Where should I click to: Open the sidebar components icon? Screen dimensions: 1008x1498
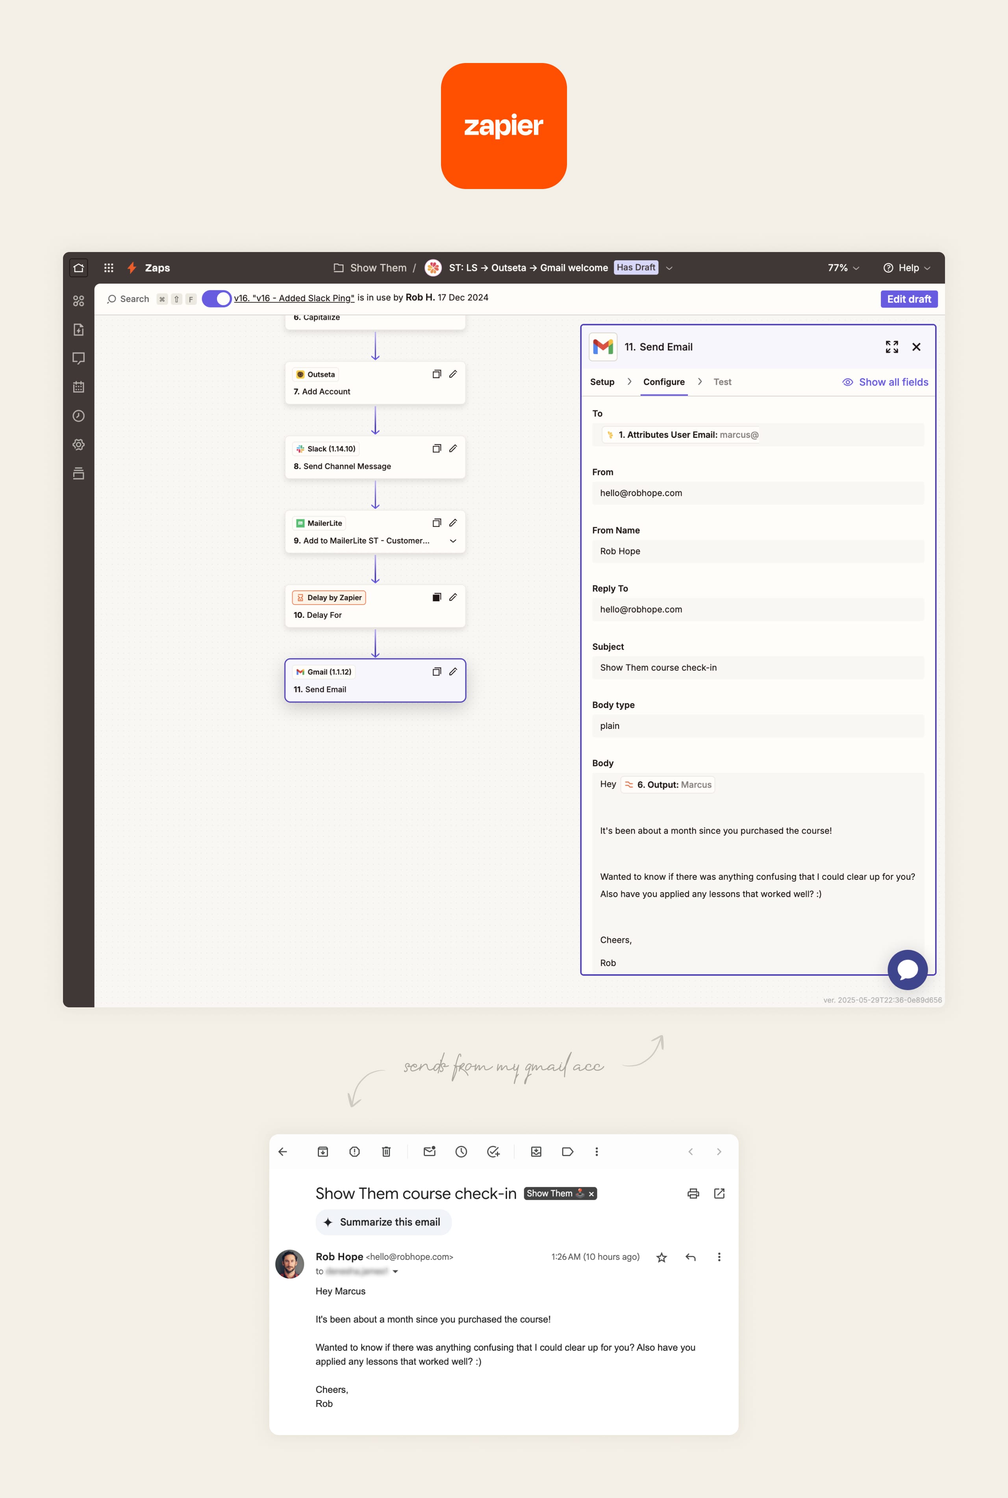pyautogui.click(x=78, y=301)
